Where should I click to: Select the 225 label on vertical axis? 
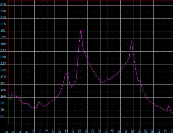tap(3, 63)
